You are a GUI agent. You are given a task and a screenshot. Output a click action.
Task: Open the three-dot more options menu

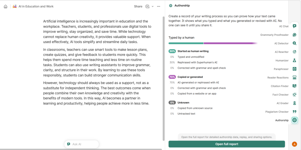click(x=159, y=6)
